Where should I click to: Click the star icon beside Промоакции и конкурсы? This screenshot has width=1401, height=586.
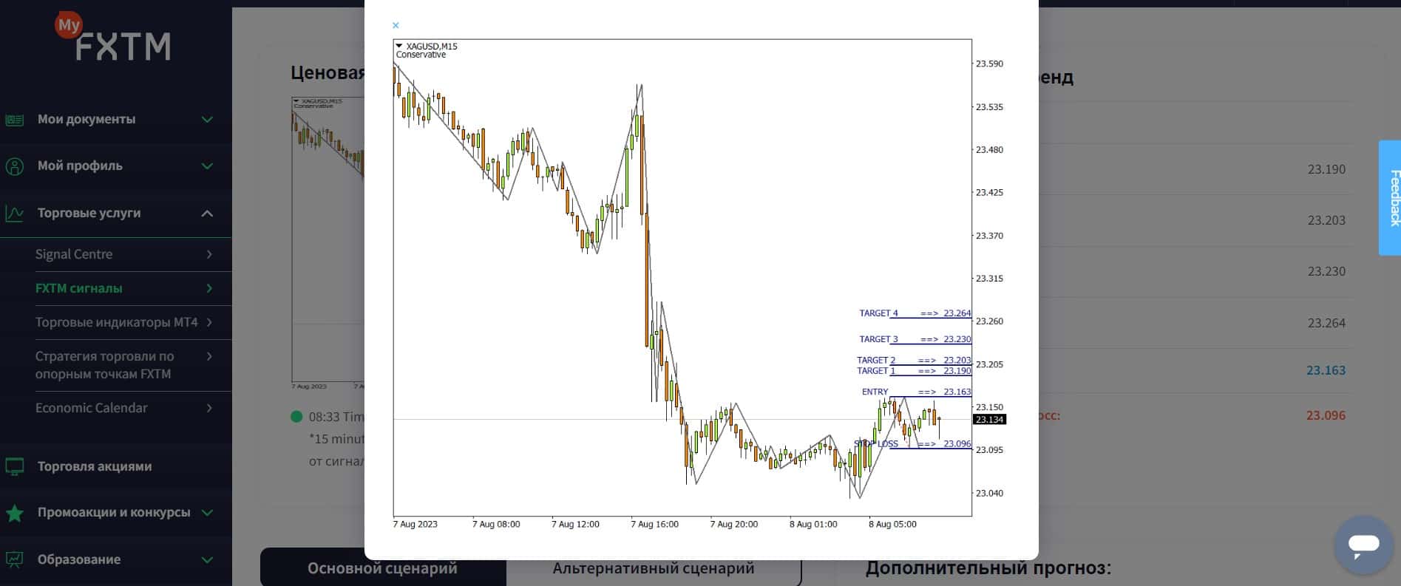(15, 512)
